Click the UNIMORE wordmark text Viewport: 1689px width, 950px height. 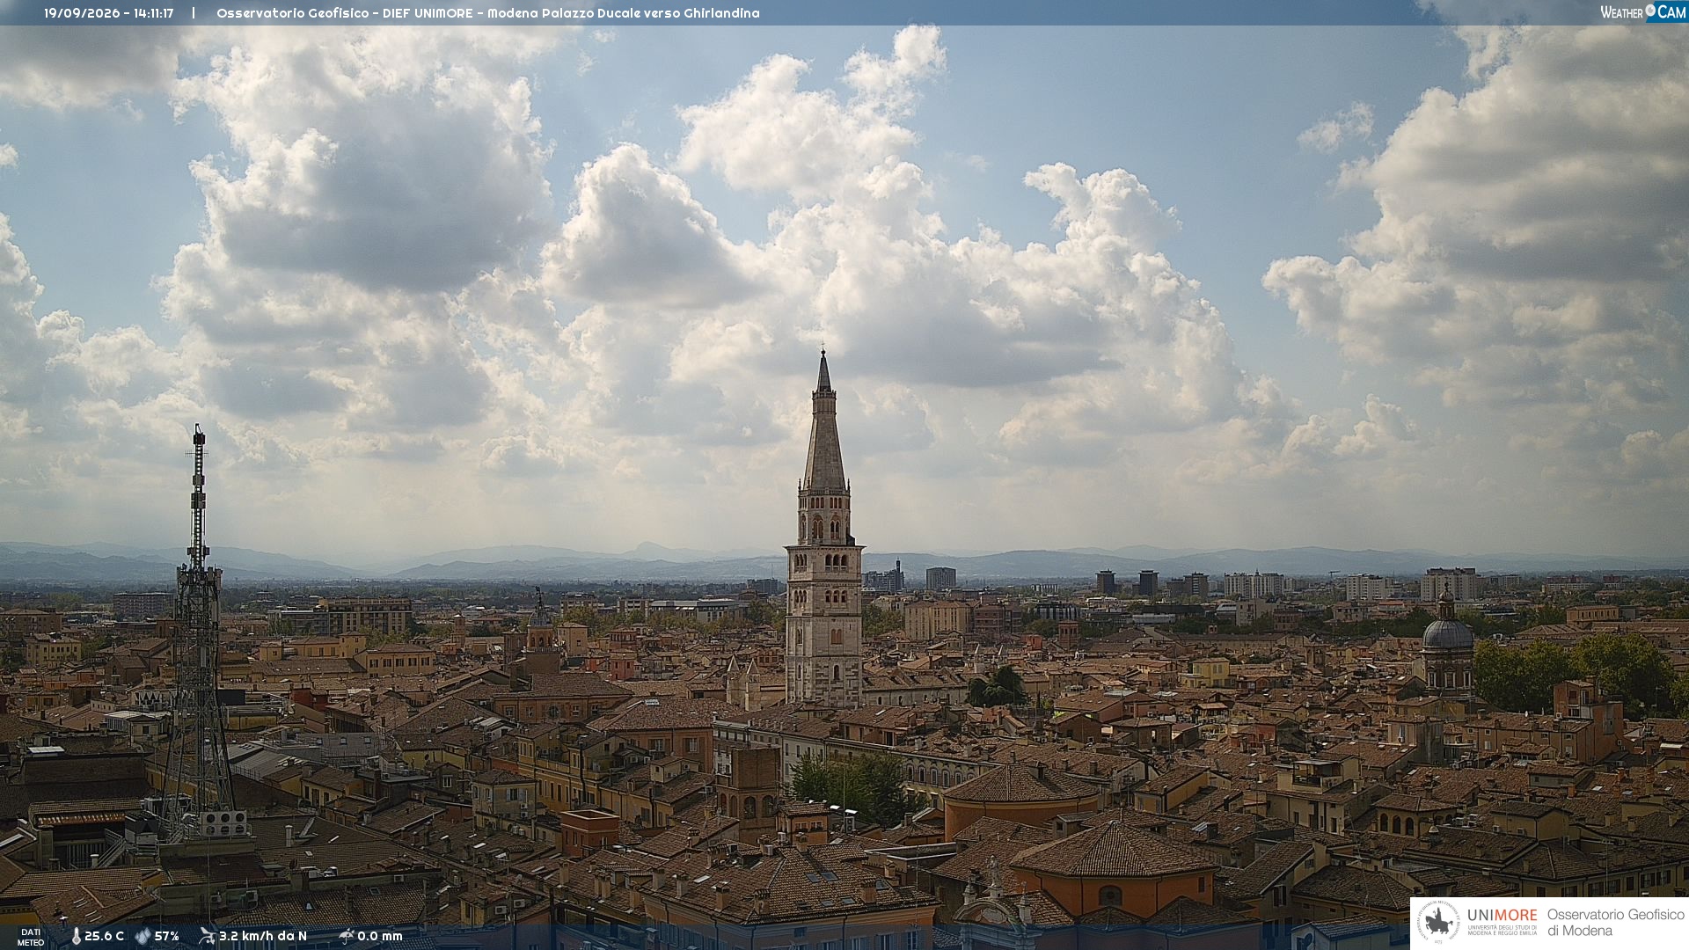pos(1502,916)
